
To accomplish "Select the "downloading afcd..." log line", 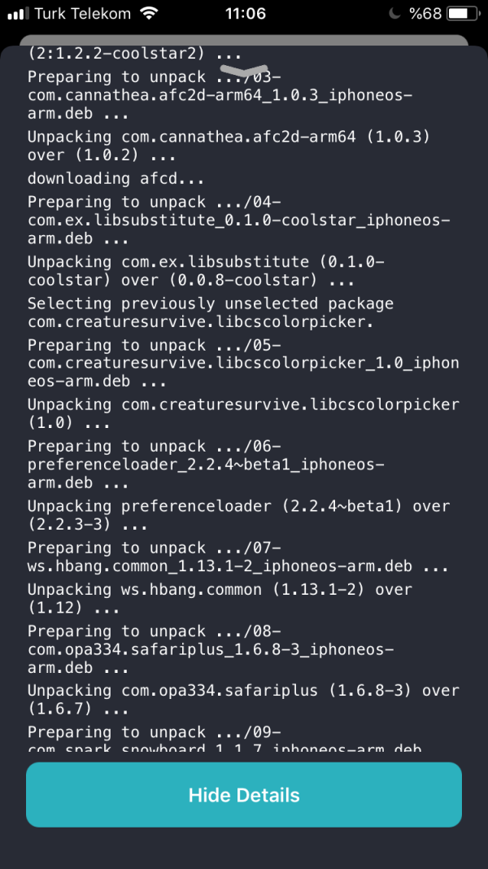I will 115,178.
